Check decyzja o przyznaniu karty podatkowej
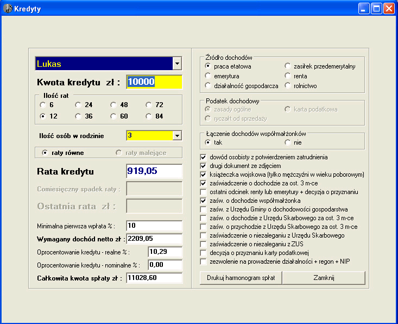The width and height of the screenshot is (398, 324). point(204,253)
